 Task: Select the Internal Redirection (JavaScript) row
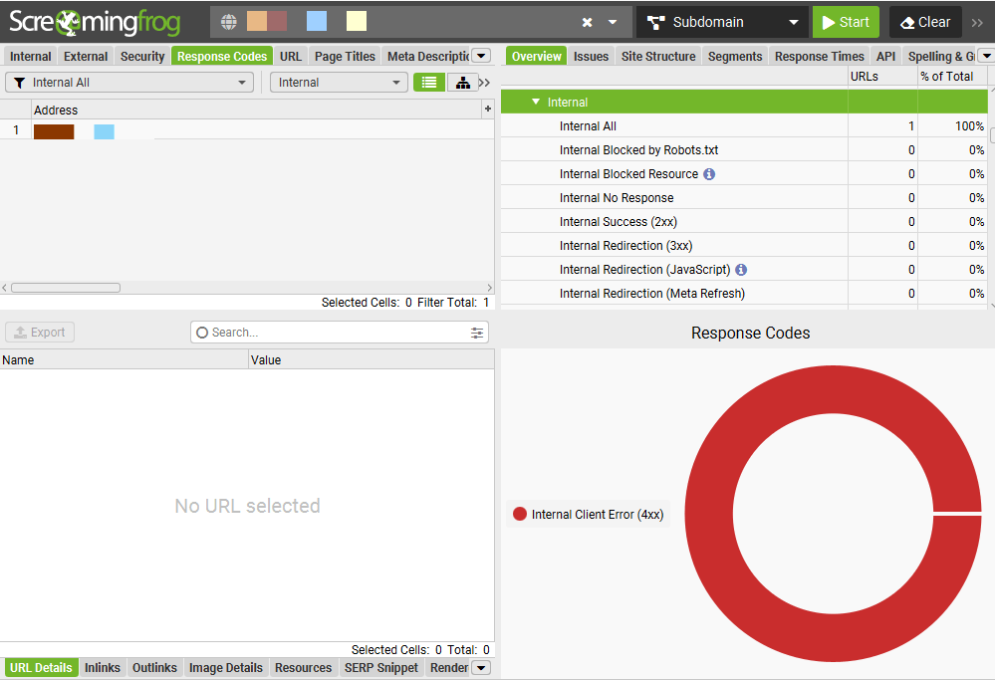744,270
